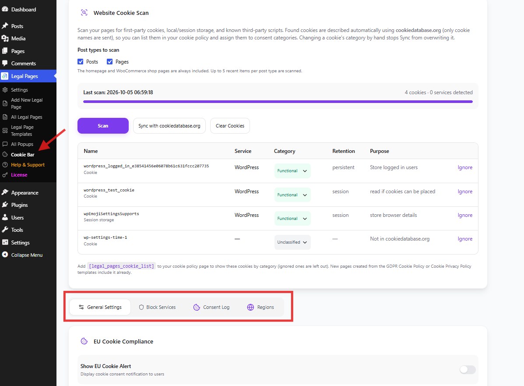The height and width of the screenshot is (386, 524).
Task: Click the Block Services shield icon
Action: tap(141, 307)
